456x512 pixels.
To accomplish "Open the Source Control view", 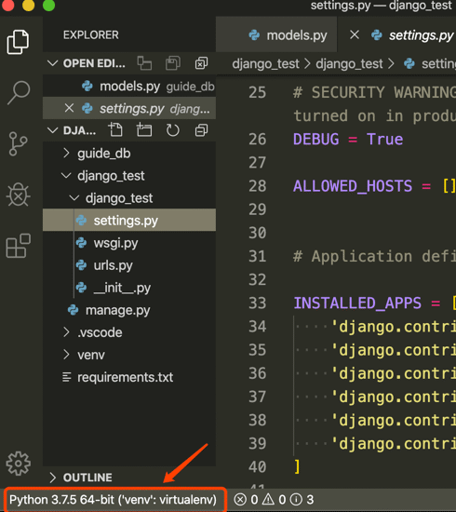I will pos(18,143).
